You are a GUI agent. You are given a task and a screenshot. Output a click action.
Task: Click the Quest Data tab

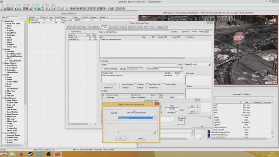pos(71,27)
